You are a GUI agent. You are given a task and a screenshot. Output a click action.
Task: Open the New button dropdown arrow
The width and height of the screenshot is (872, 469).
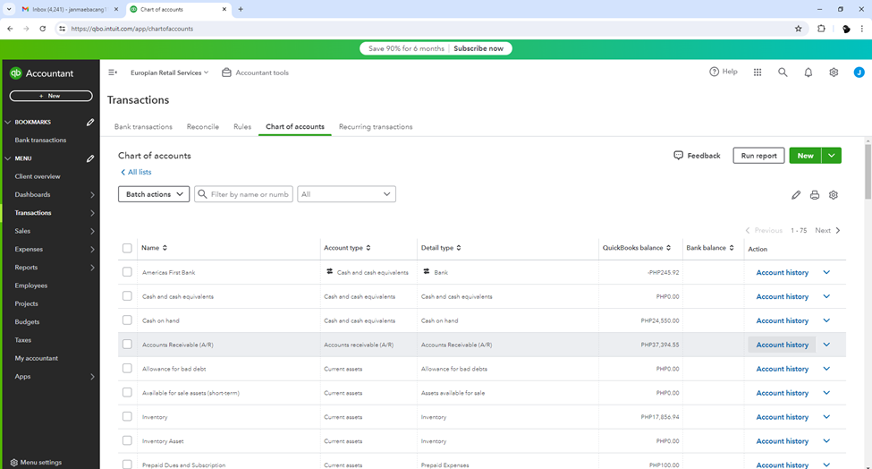(x=832, y=156)
